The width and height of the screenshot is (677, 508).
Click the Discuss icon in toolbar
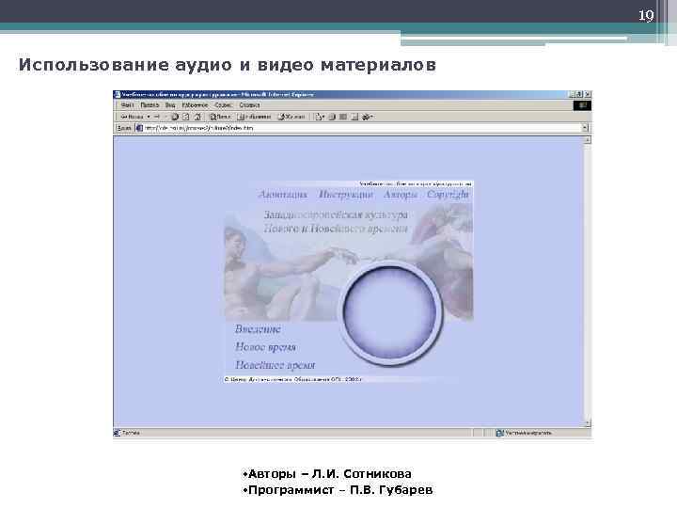pyautogui.click(x=354, y=117)
